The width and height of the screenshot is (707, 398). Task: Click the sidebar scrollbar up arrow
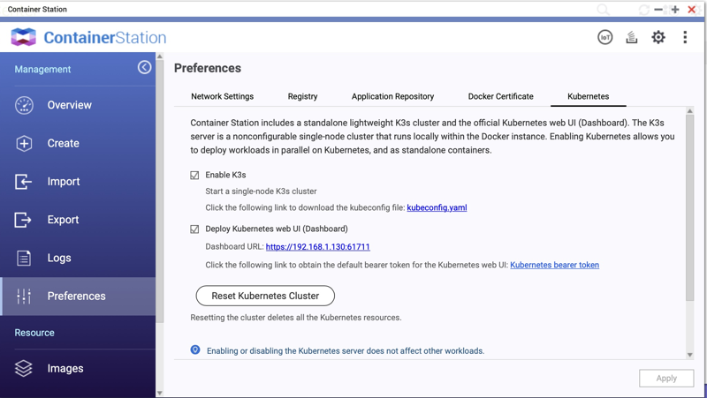coord(160,56)
